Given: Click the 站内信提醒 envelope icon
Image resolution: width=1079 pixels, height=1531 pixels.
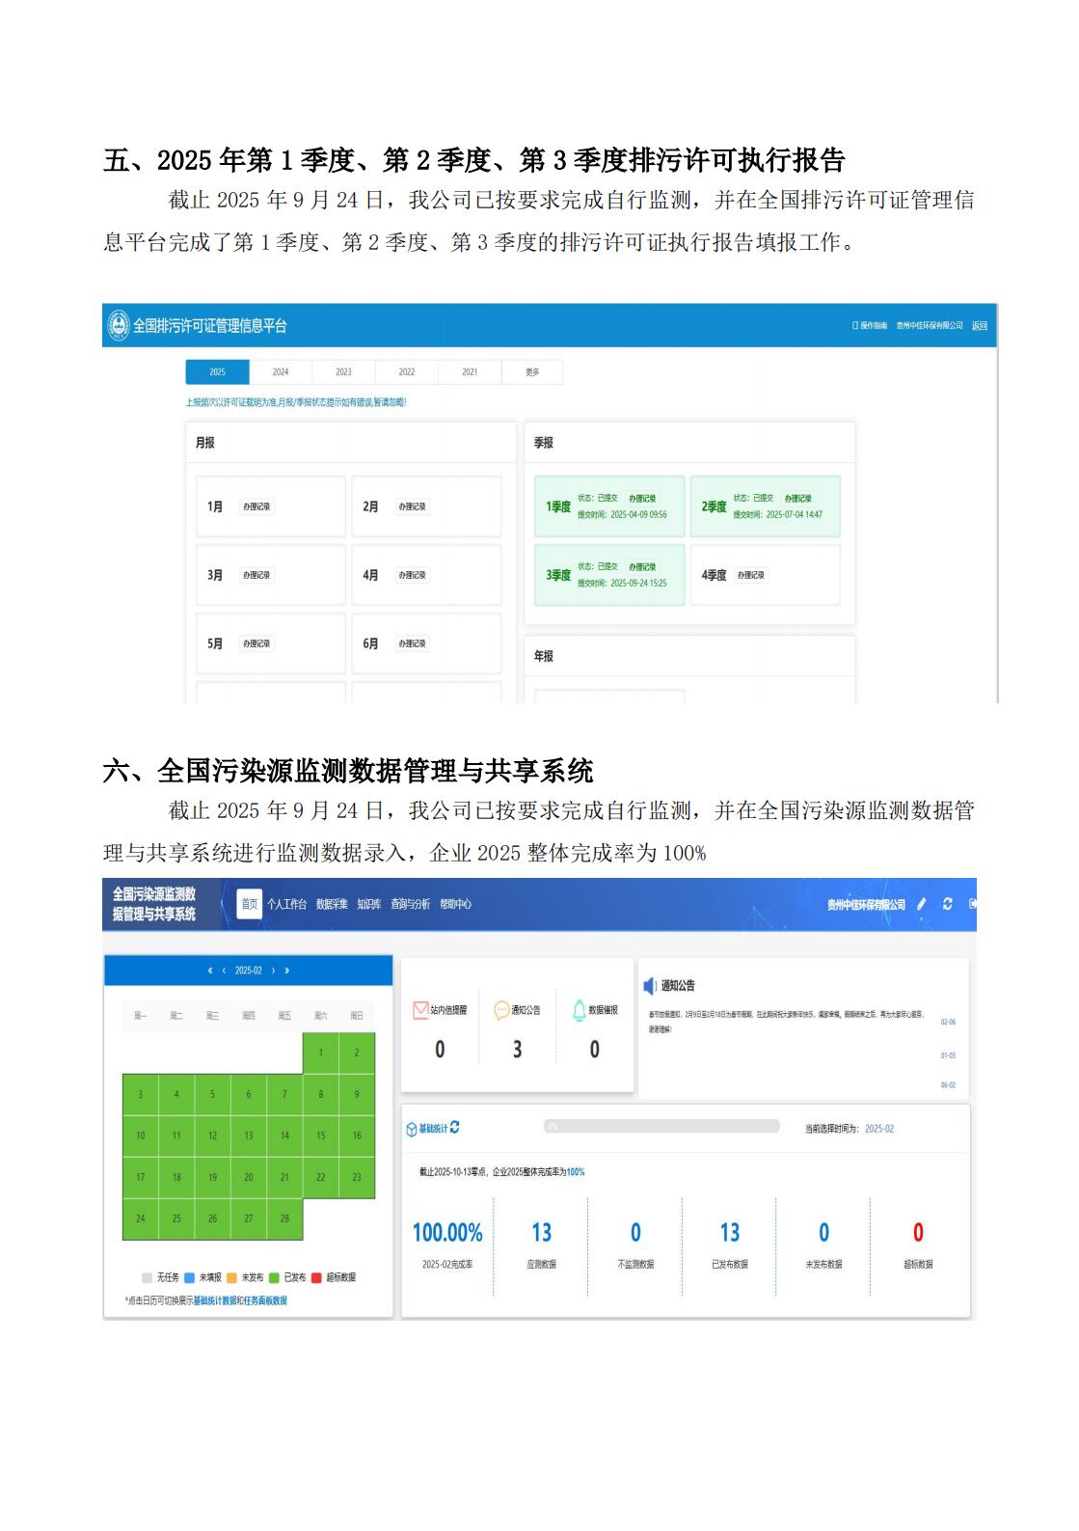Looking at the screenshot, I should (420, 1010).
